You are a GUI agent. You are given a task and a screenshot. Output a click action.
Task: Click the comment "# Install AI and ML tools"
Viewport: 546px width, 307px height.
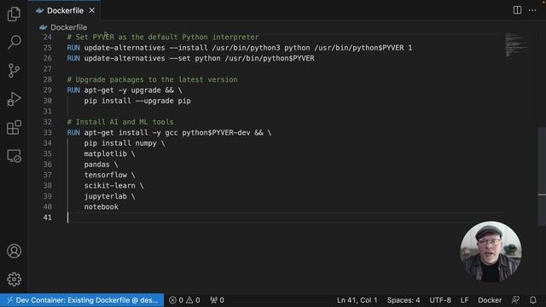120,122
